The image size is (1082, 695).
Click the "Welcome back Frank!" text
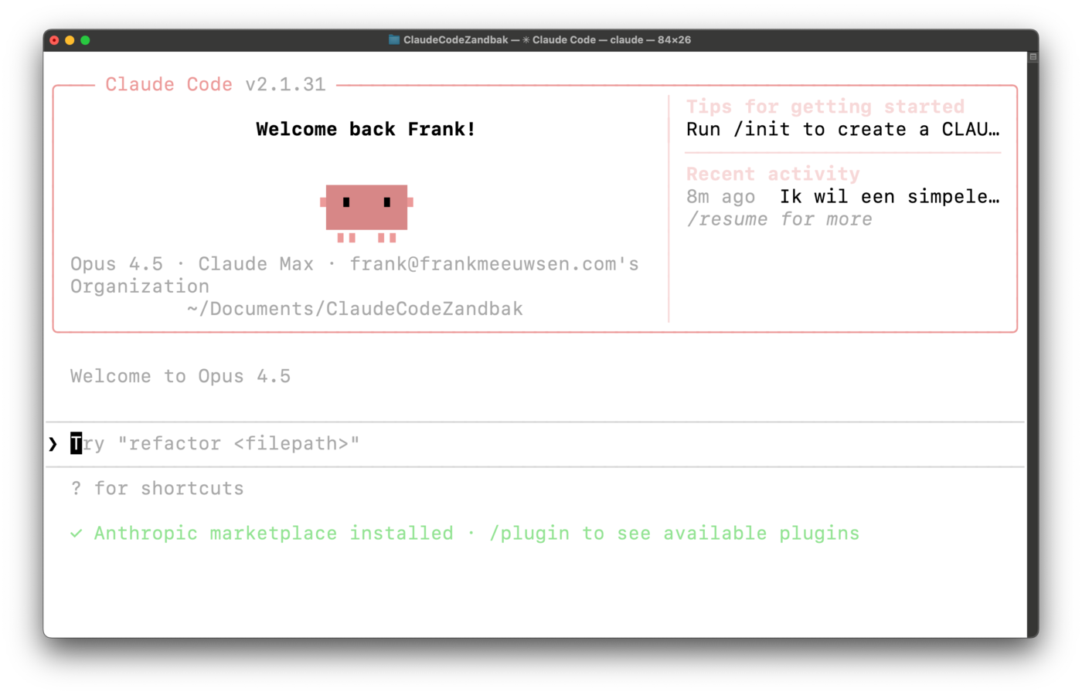coord(366,130)
